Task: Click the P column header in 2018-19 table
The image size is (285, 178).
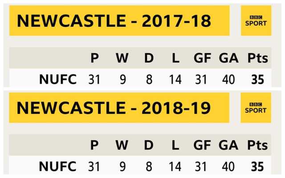Action: pyautogui.click(x=94, y=146)
